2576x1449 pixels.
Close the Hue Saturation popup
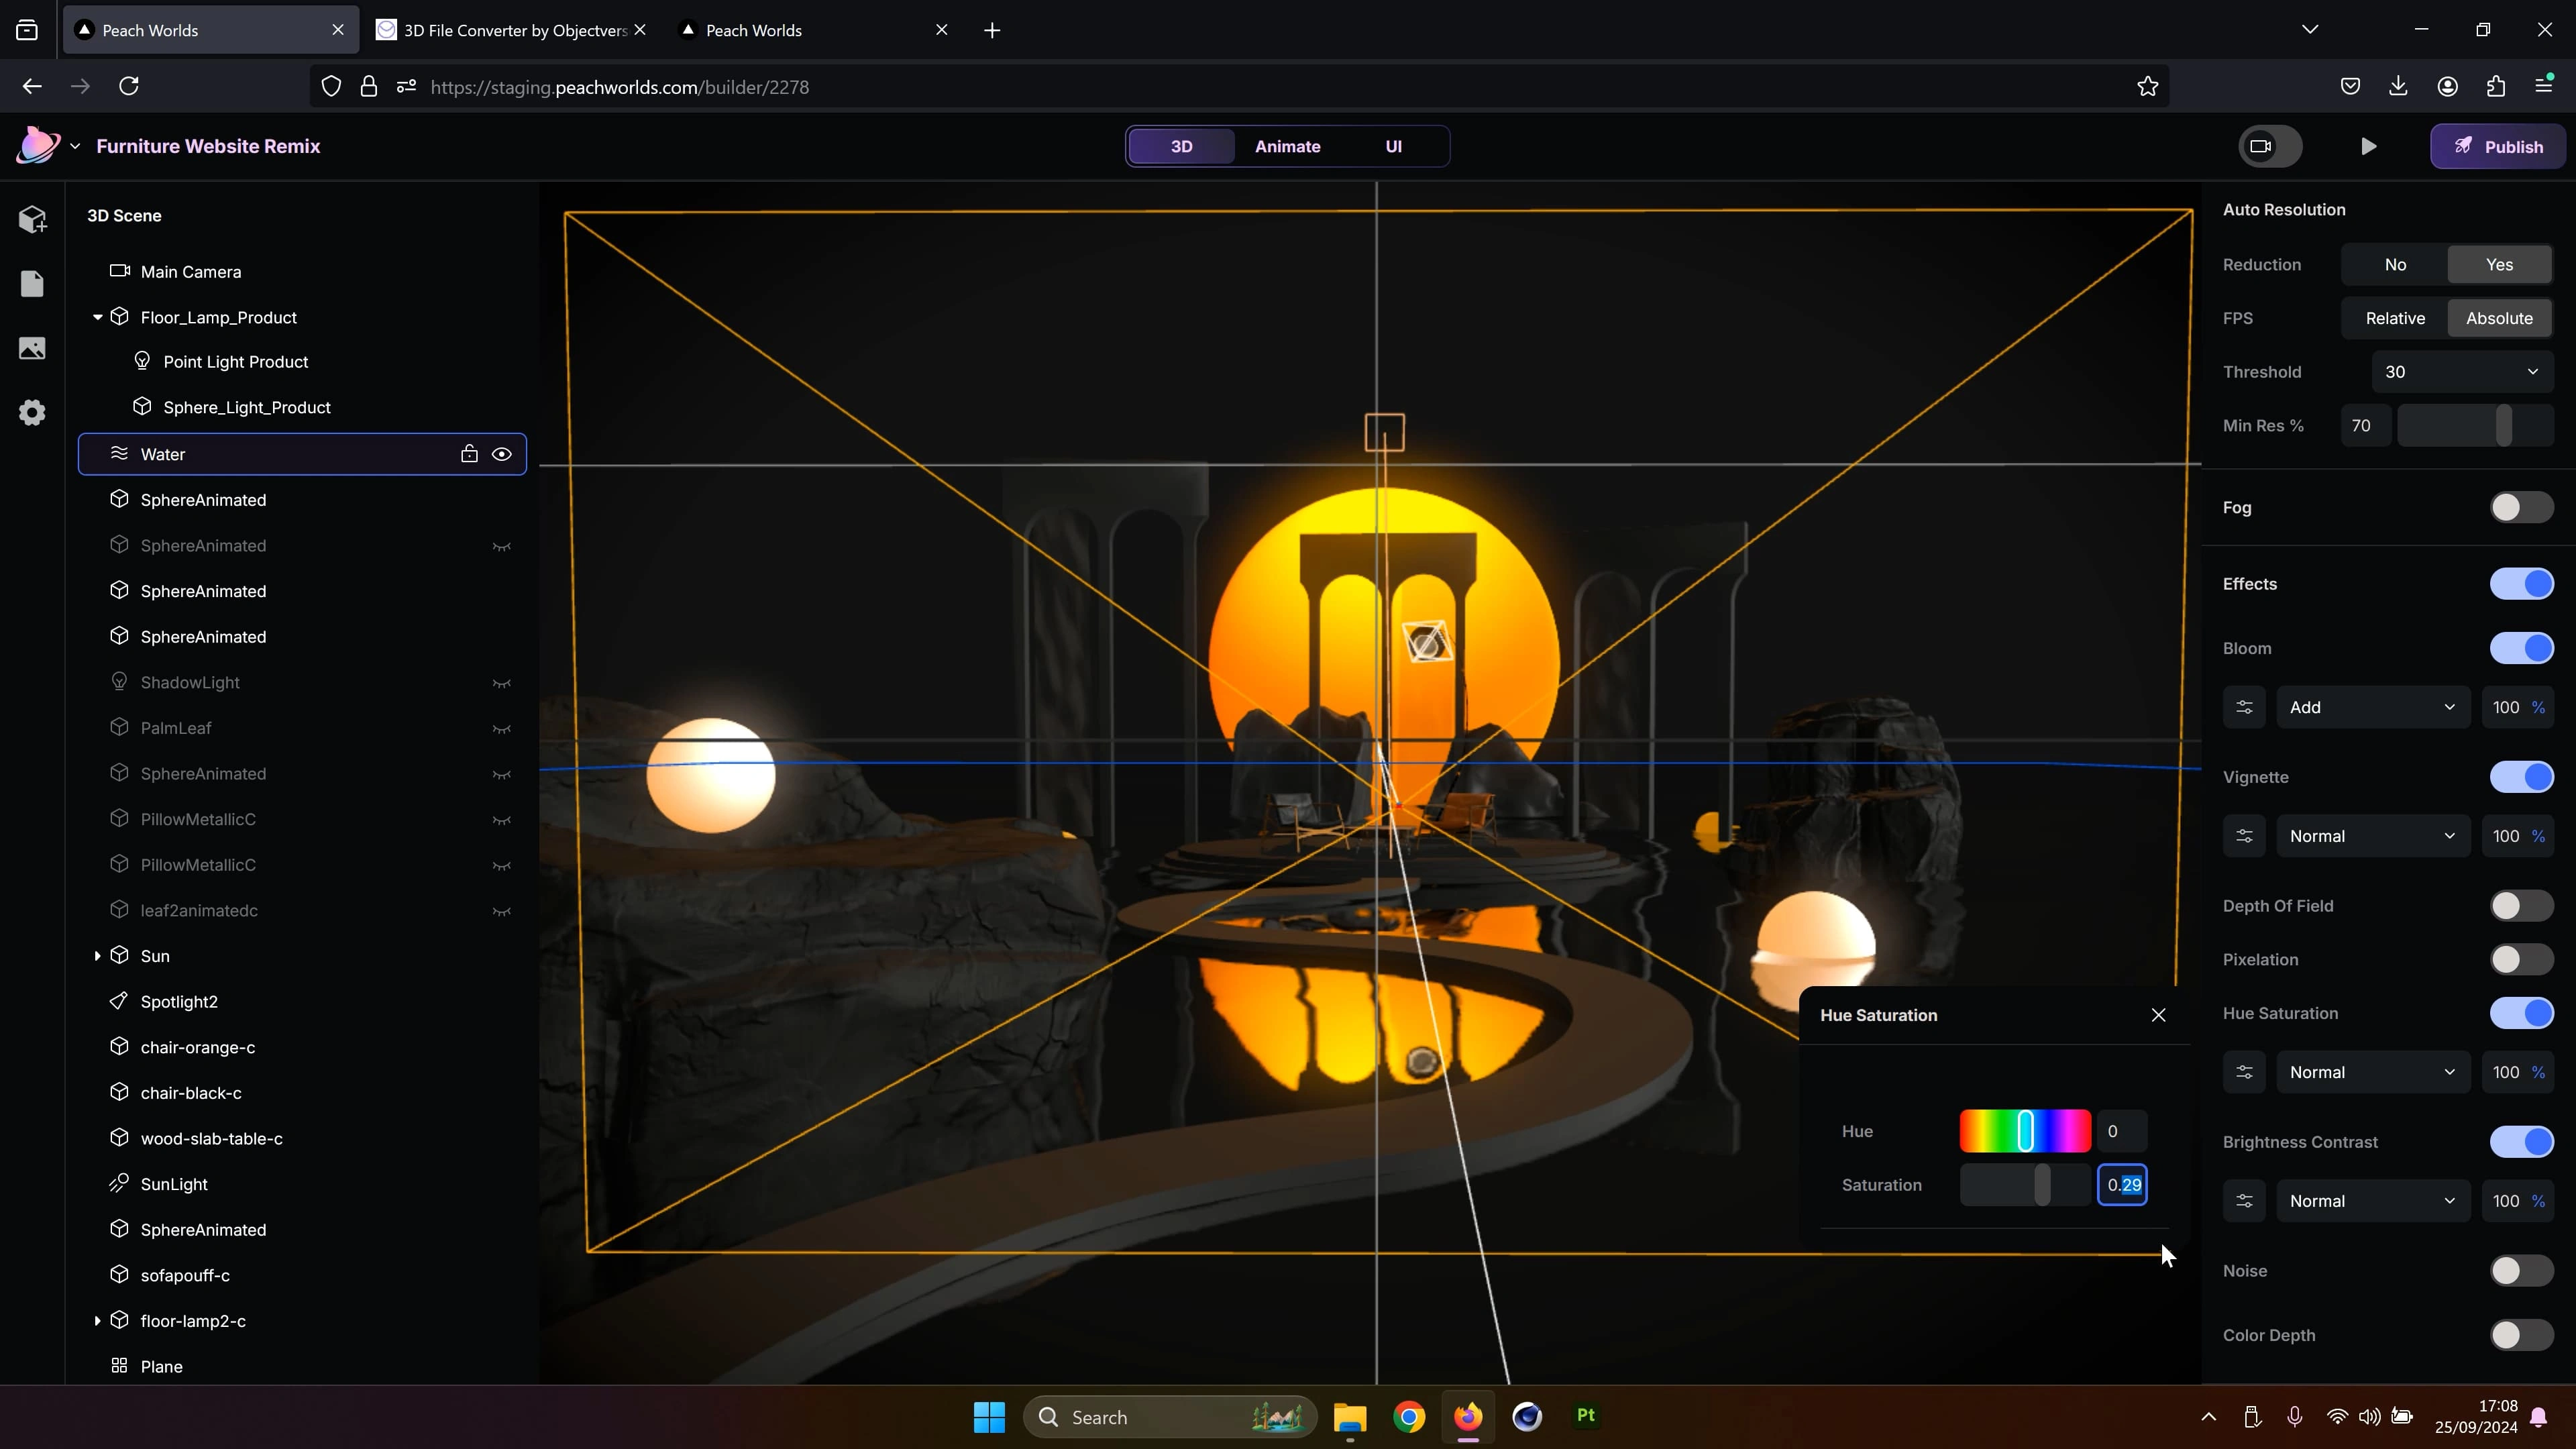(2158, 1015)
